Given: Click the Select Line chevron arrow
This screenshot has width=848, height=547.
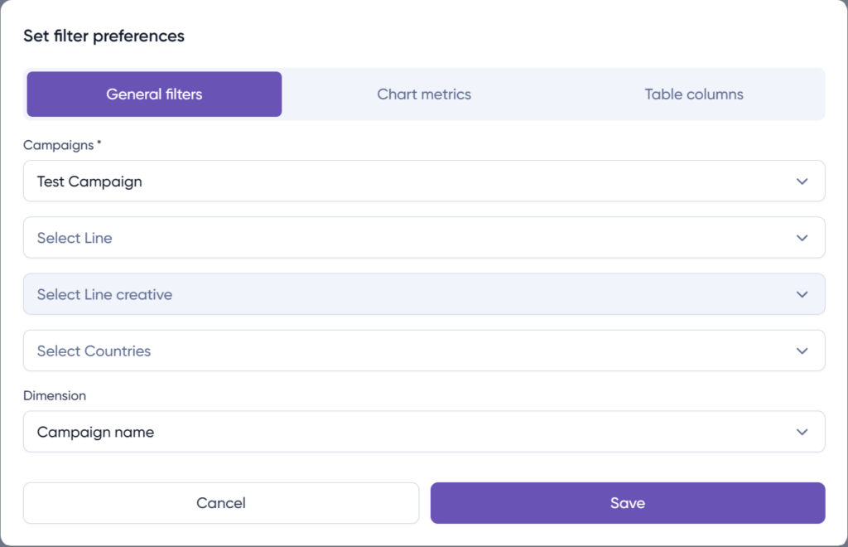Looking at the screenshot, I should tap(801, 238).
